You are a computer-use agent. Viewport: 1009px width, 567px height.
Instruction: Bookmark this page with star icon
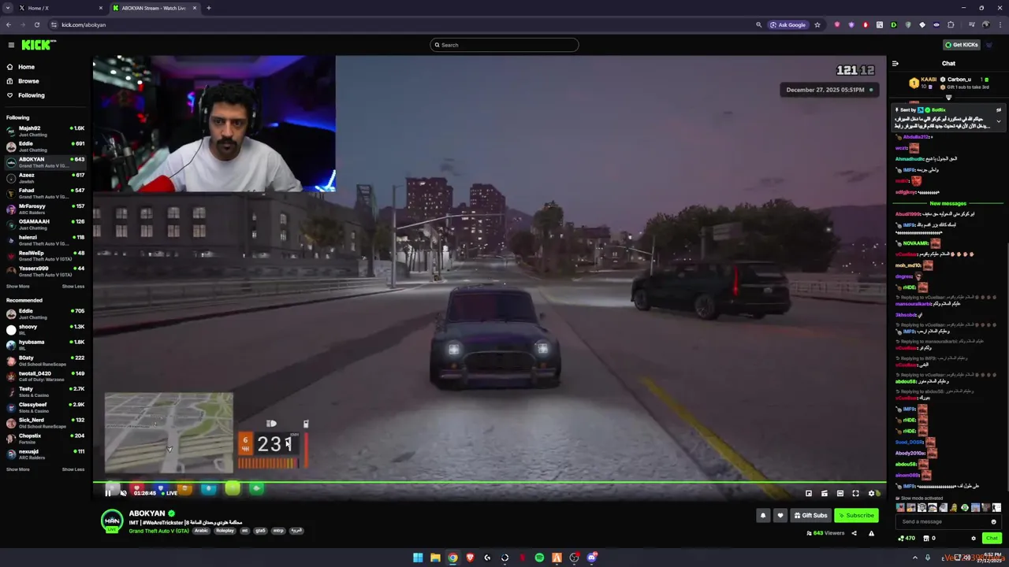(817, 24)
